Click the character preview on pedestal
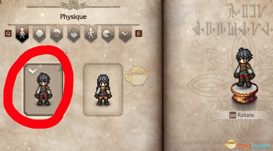This screenshot has height=151, width=273. click(244, 67)
